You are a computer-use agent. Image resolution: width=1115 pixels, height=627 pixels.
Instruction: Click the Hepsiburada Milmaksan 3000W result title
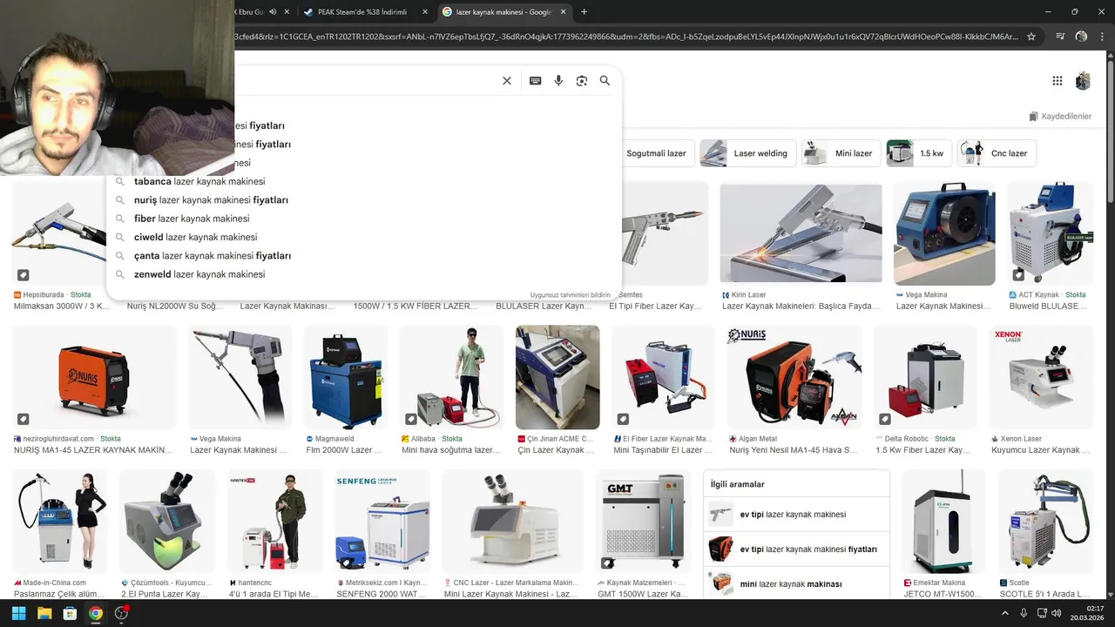(x=62, y=307)
